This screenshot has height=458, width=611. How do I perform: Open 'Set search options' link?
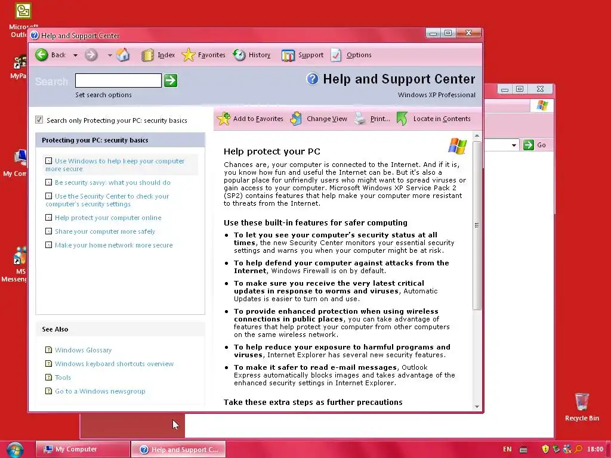(x=103, y=95)
